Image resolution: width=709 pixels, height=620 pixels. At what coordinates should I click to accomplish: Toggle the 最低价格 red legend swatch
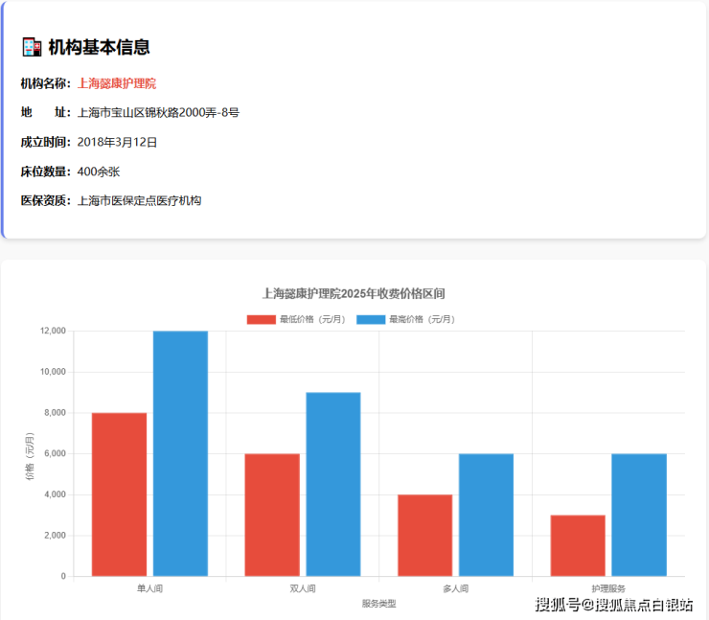pyautogui.click(x=261, y=319)
